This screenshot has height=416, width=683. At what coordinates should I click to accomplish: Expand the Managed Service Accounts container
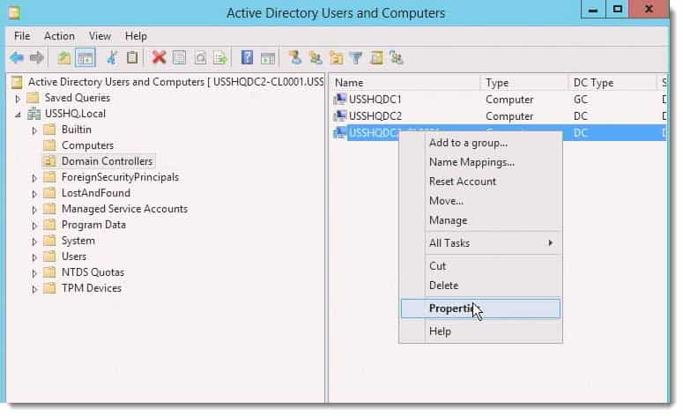pyautogui.click(x=34, y=210)
